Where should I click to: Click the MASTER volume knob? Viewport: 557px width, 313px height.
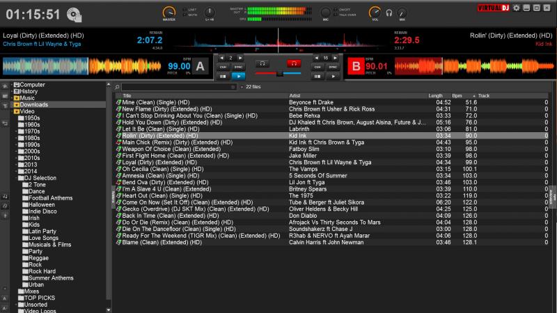click(168, 13)
